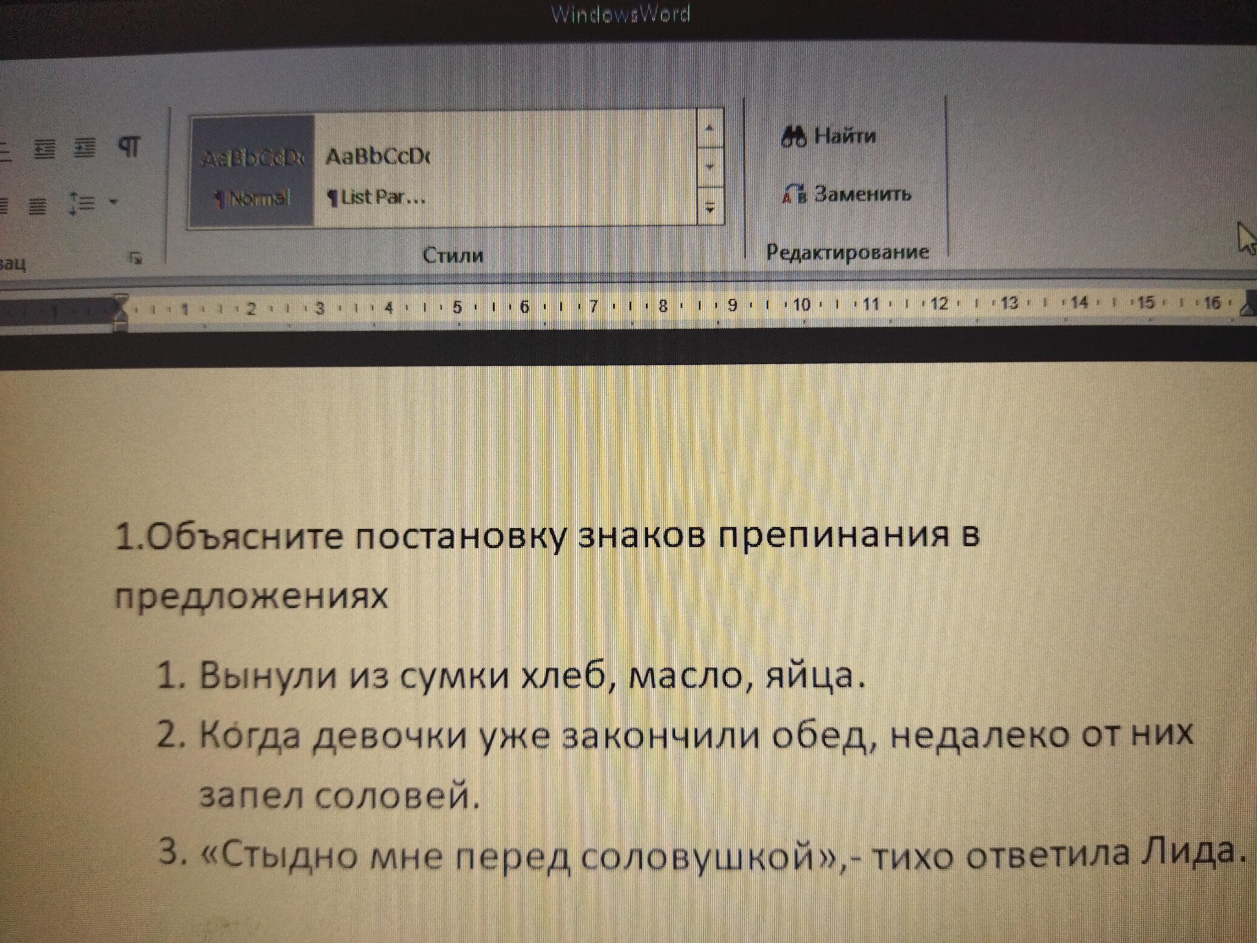Click the Заменить replace button
Screen dimensions: 1257x943
click(x=846, y=194)
